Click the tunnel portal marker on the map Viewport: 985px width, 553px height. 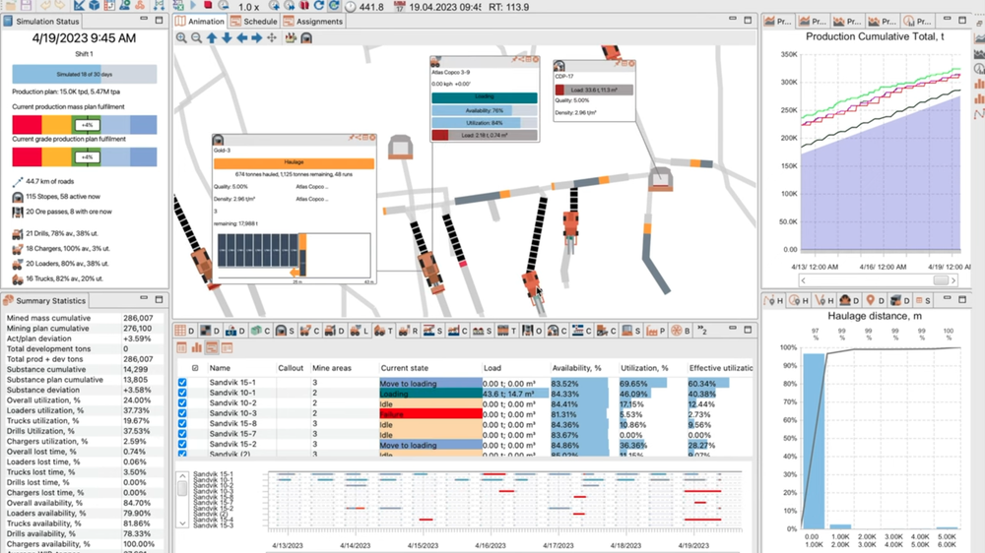click(400, 147)
